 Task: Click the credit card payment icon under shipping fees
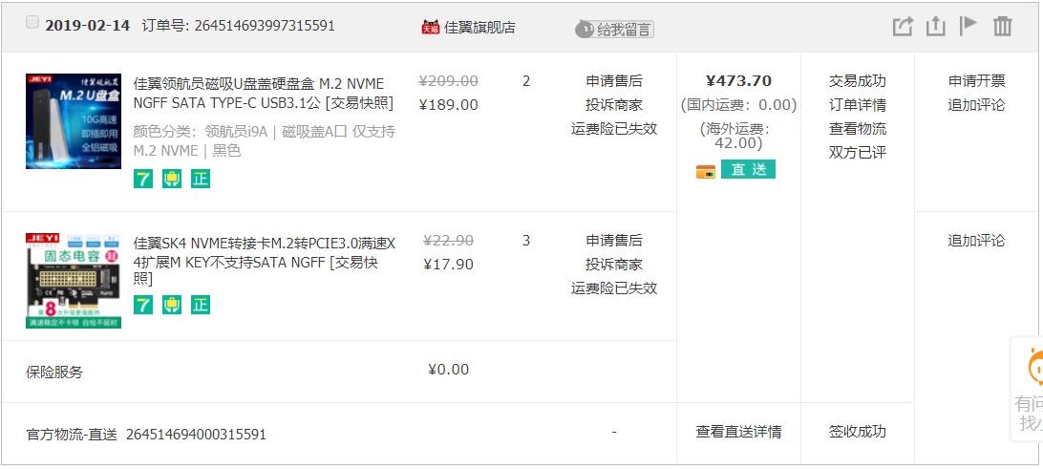pos(706,171)
